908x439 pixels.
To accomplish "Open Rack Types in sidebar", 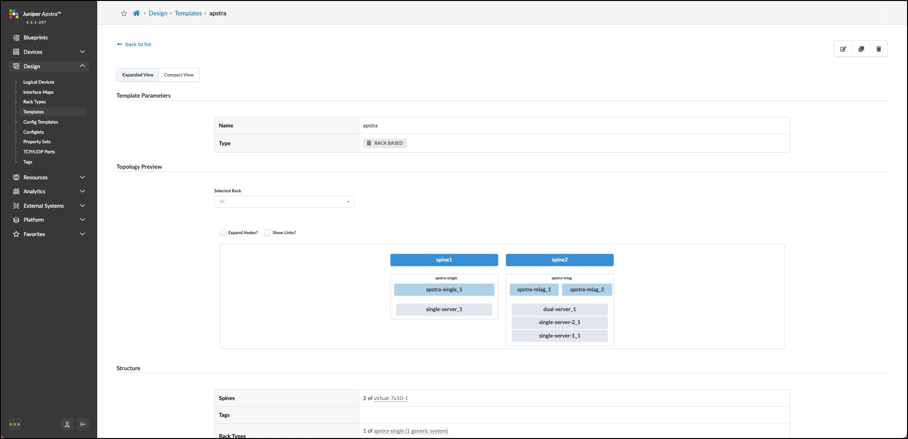I will (x=35, y=102).
